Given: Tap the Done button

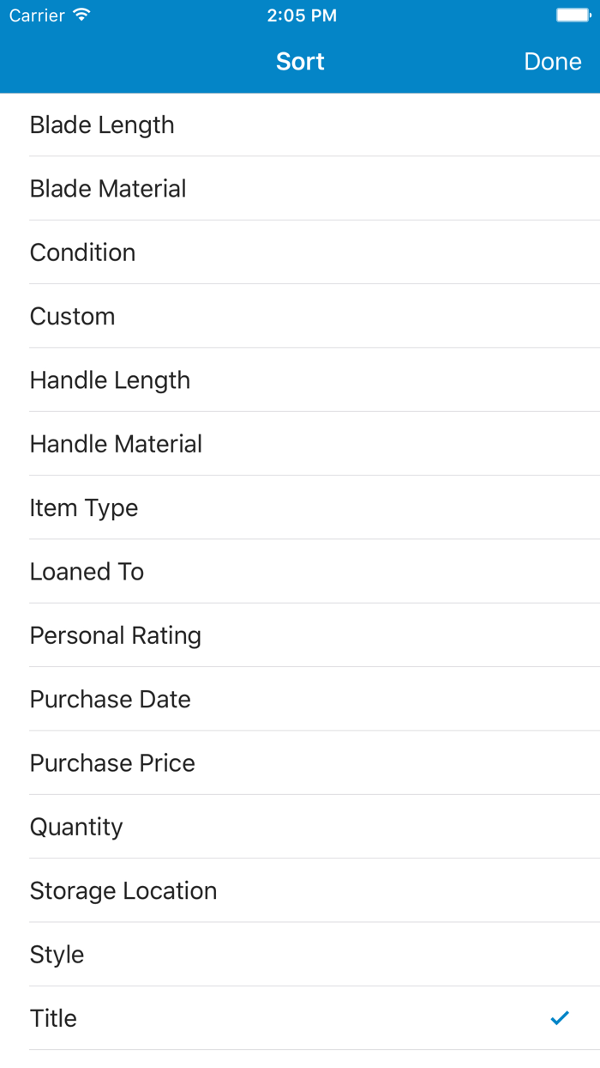Looking at the screenshot, I should 553,62.
